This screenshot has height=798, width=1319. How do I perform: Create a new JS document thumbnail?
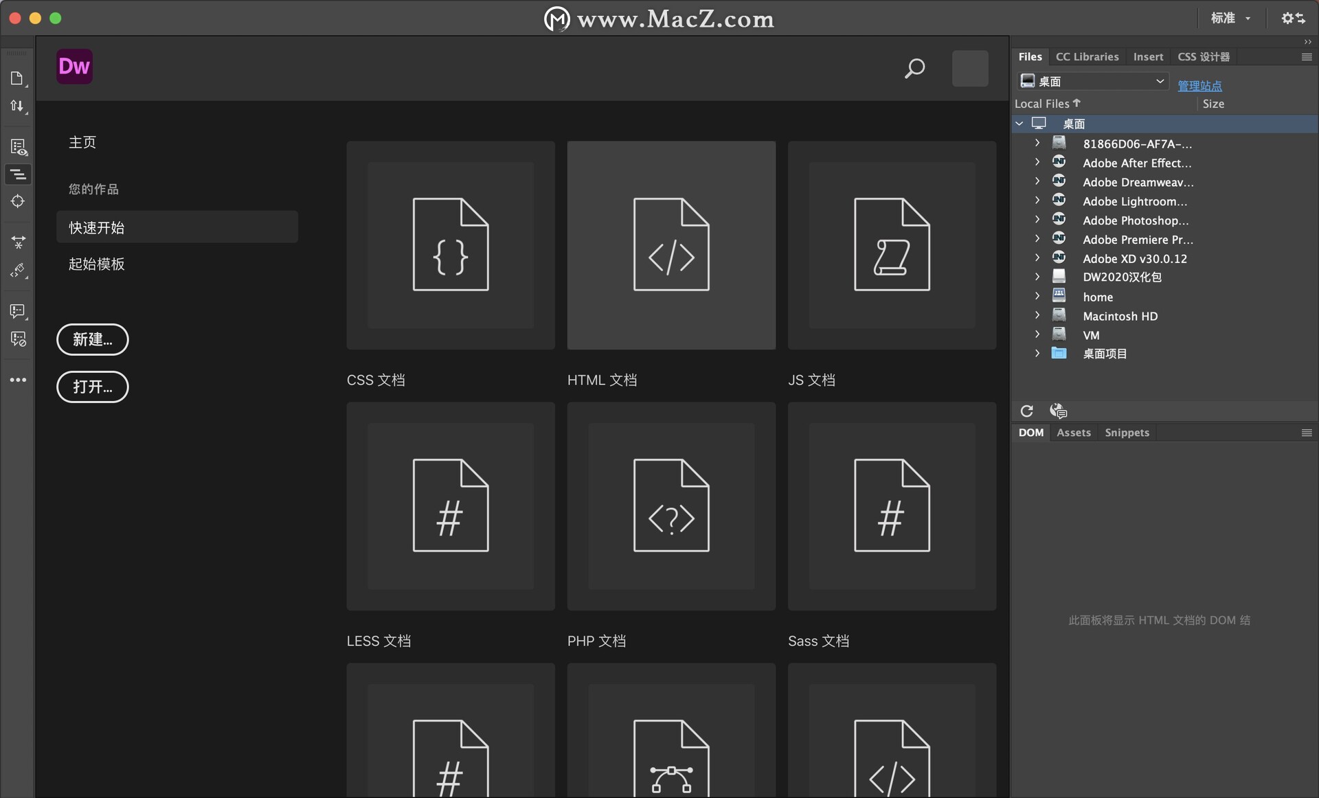(892, 245)
